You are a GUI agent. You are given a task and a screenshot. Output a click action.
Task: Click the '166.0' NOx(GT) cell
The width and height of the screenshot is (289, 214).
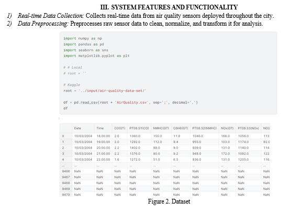coord(226,136)
